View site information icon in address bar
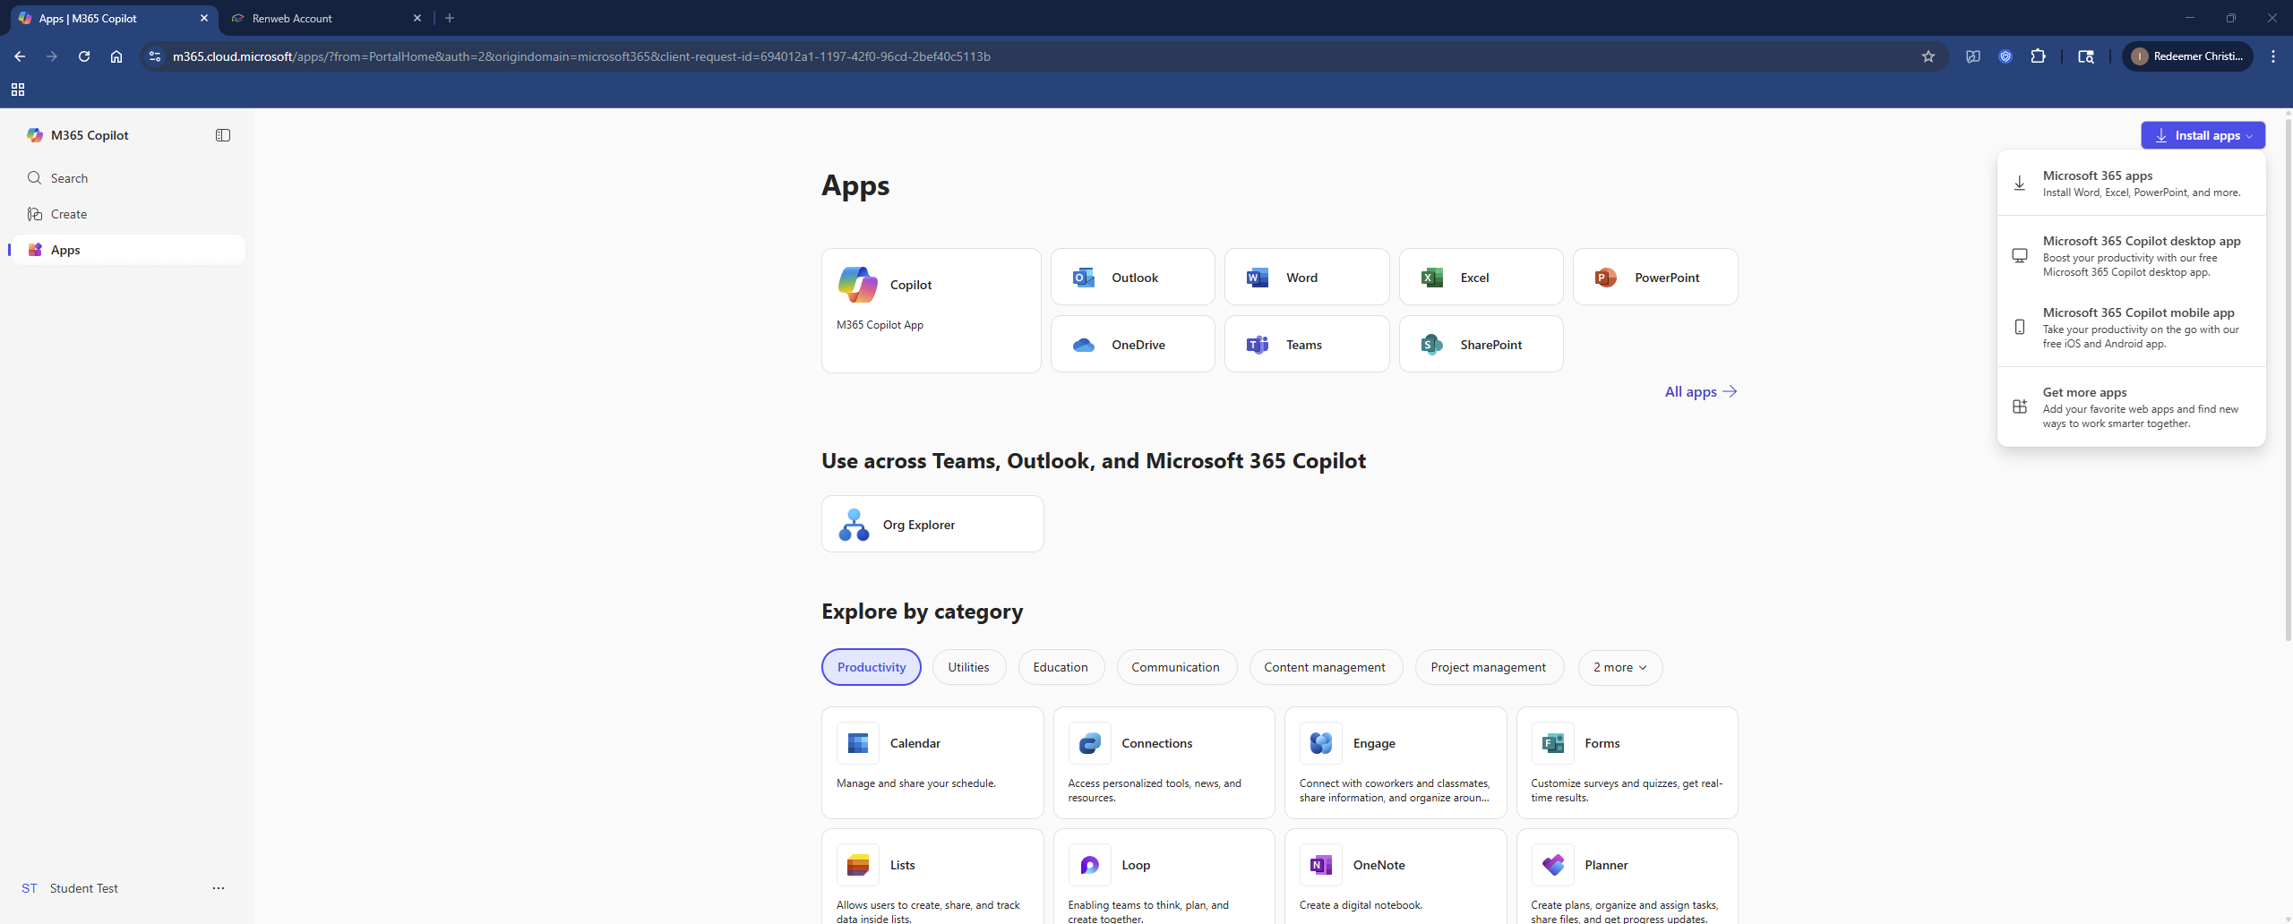The width and height of the screenshot is (2293, 924). click(155, 56)
